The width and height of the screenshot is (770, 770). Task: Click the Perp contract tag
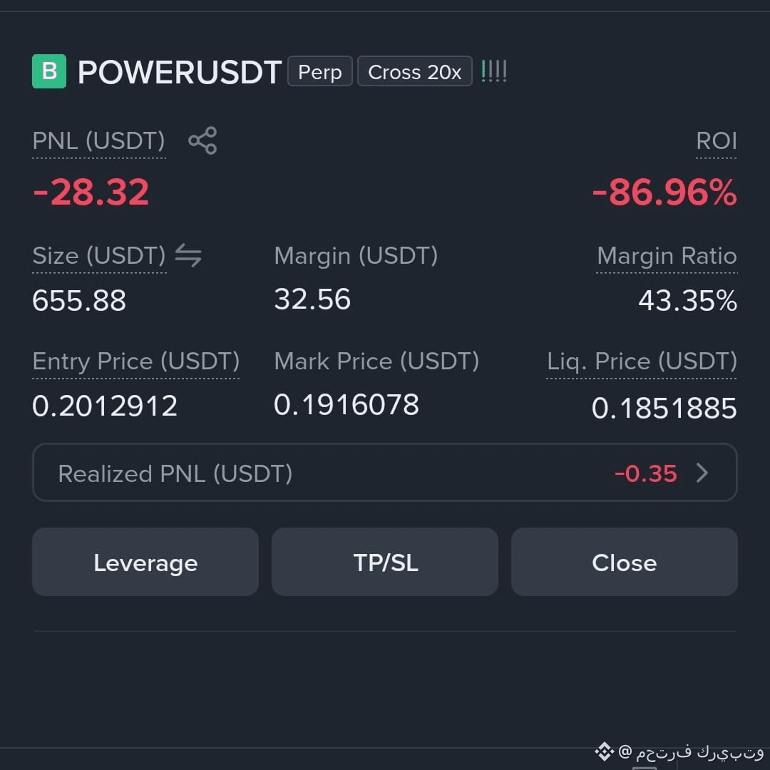click(x=319, y=71)
